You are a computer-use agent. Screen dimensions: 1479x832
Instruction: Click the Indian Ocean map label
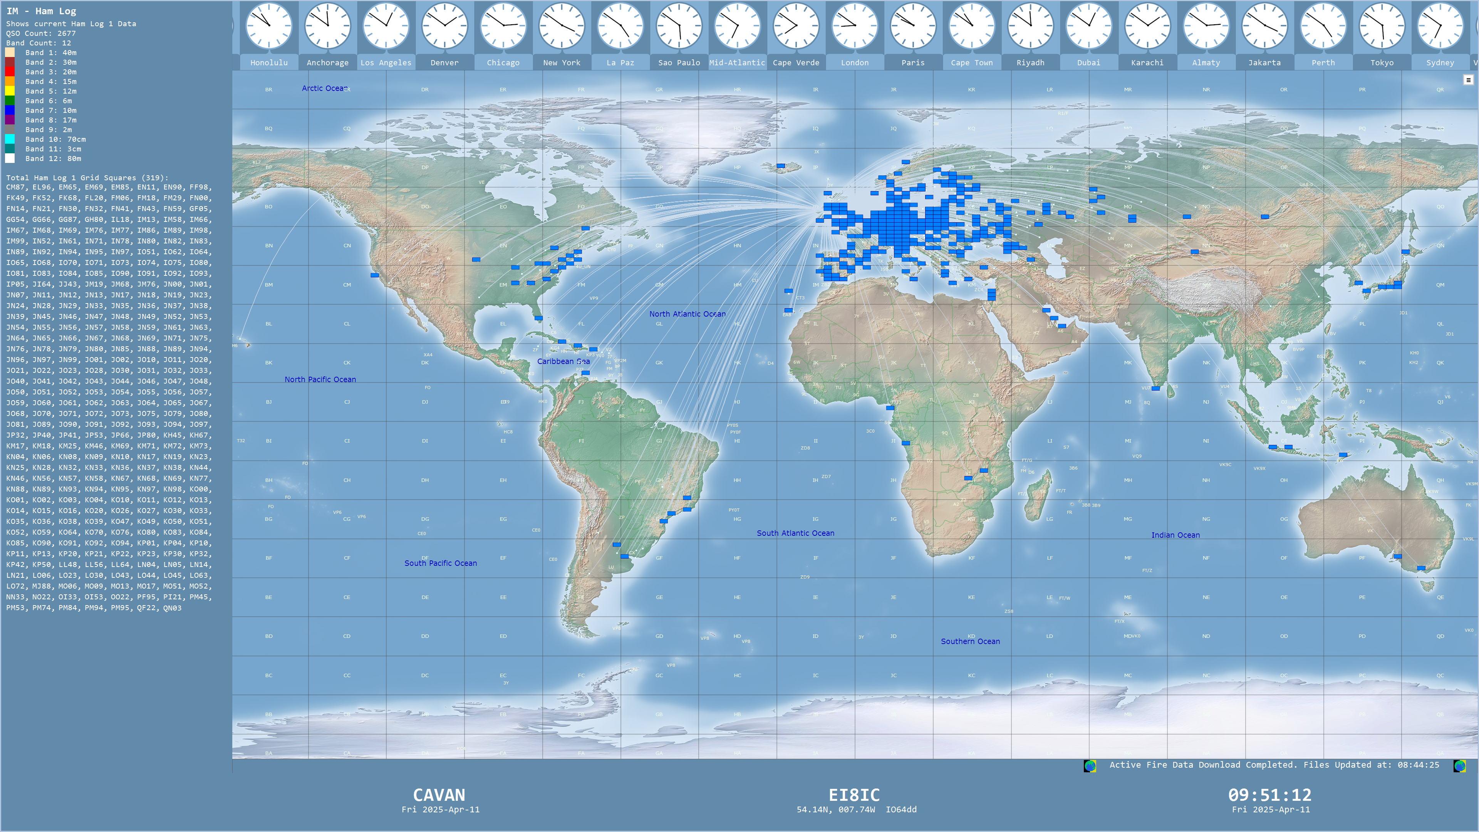click(1175, 535)
